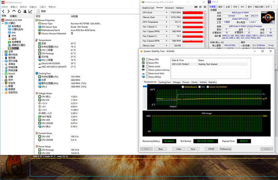Toggle Motherboard graph legend checkbox

(183, 87)
